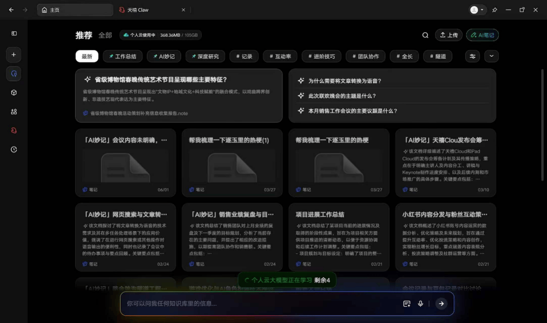Open question 此次联欢晚会的主题是什么？
Image resolution: width=547 pixels, height=323 pixels.
tap(342, 96)
